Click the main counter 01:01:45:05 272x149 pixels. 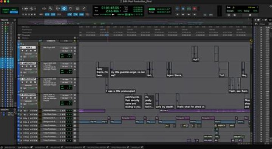point(110,8)
